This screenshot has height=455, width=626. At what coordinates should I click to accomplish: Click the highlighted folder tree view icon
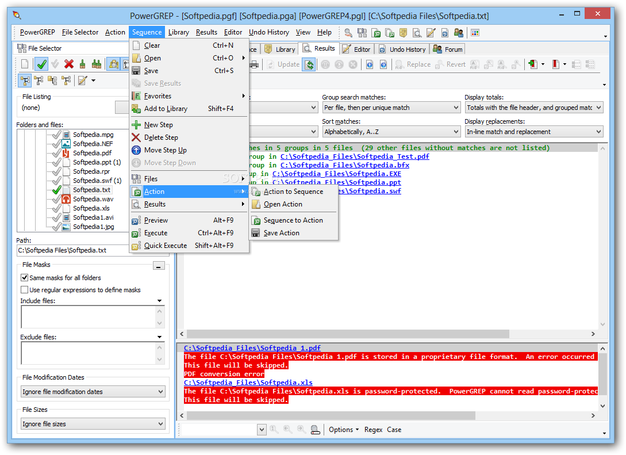tap(25, 81)
